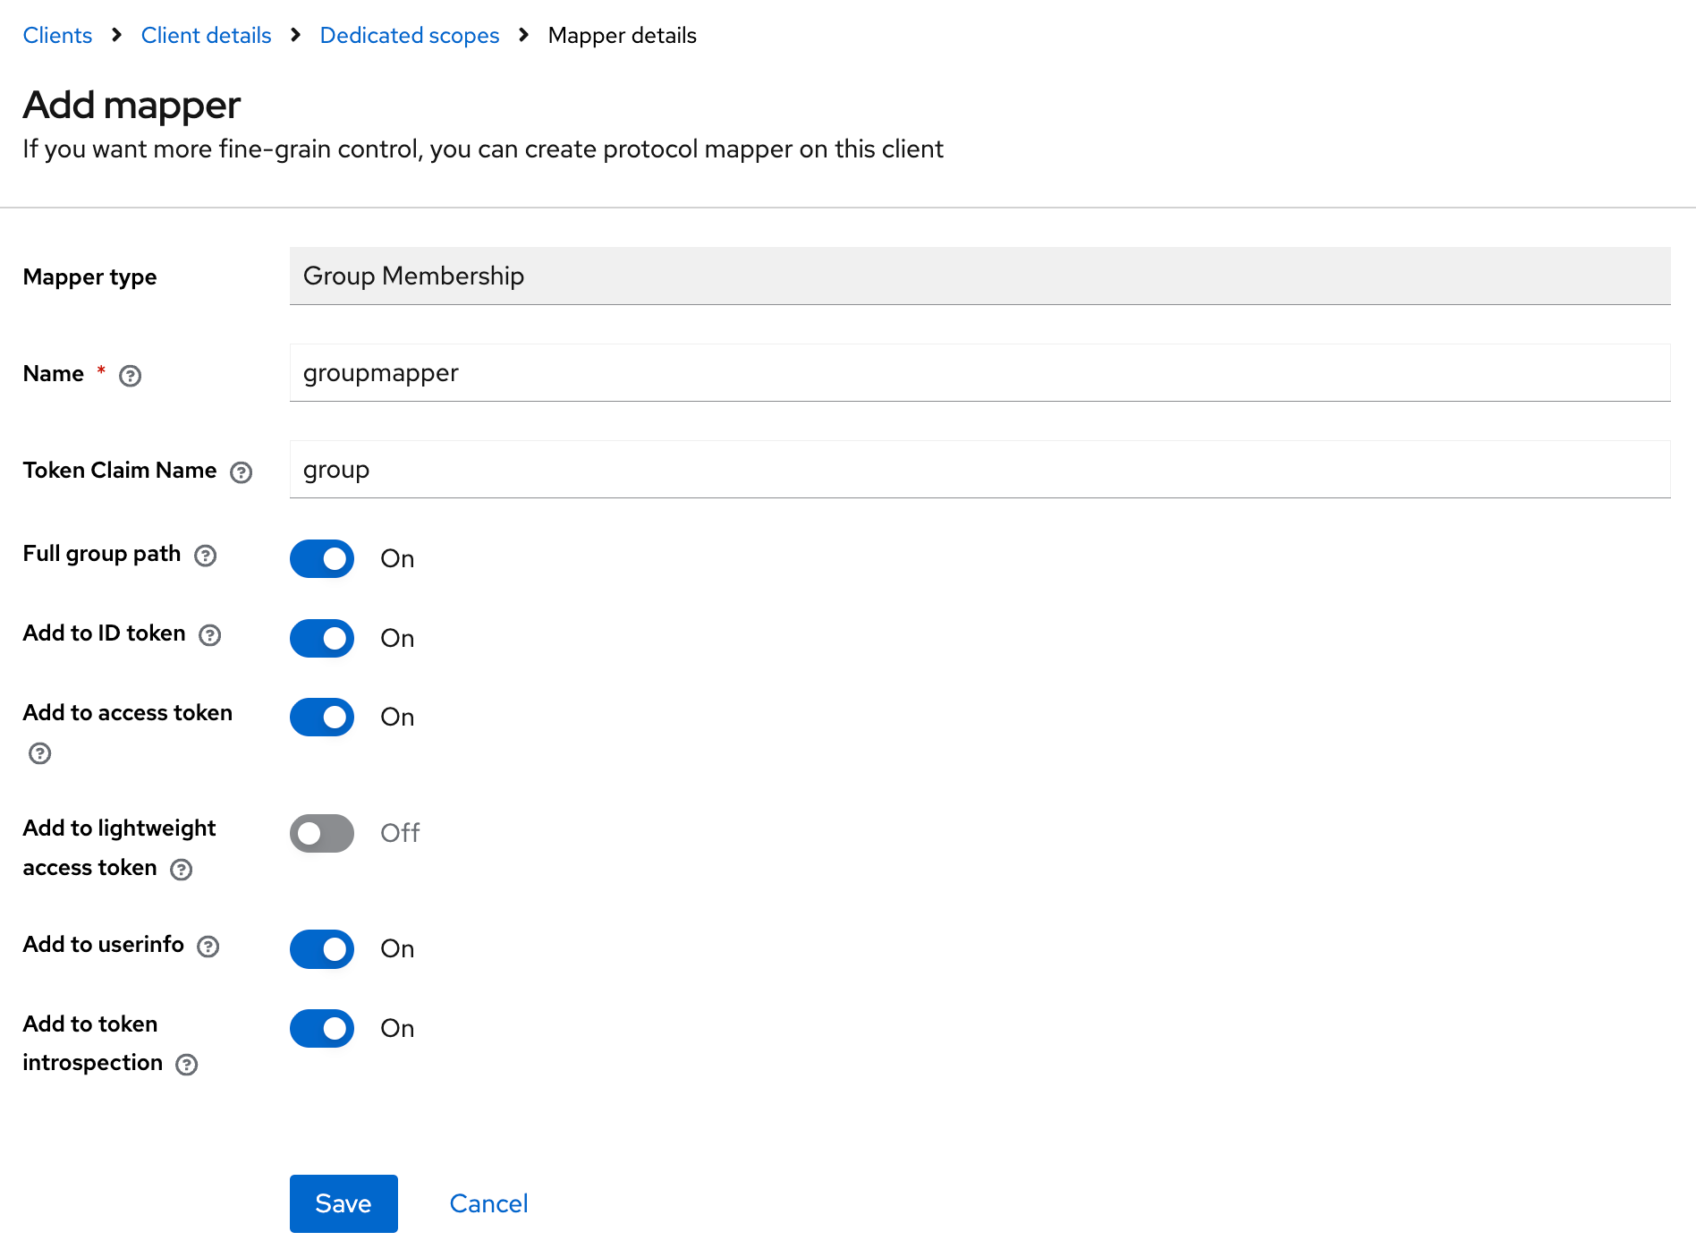Viewport: 1696px width, 1249px height.
Task: Save the group mapper
Action: click(x=343, y=1203)
